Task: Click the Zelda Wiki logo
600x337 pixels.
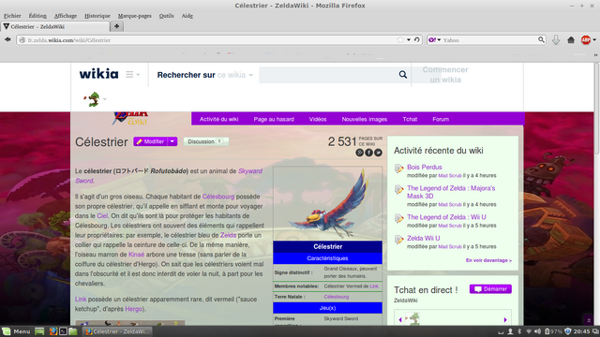Action: click(x=130, y=119)
